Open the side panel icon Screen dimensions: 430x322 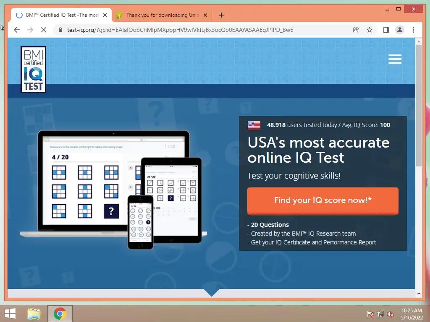[386, 30]
